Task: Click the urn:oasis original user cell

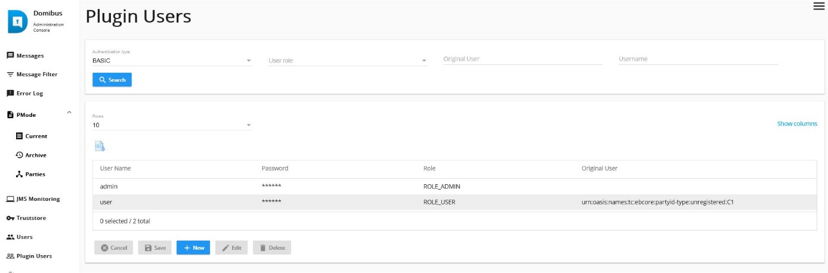Action: point(657,202)
